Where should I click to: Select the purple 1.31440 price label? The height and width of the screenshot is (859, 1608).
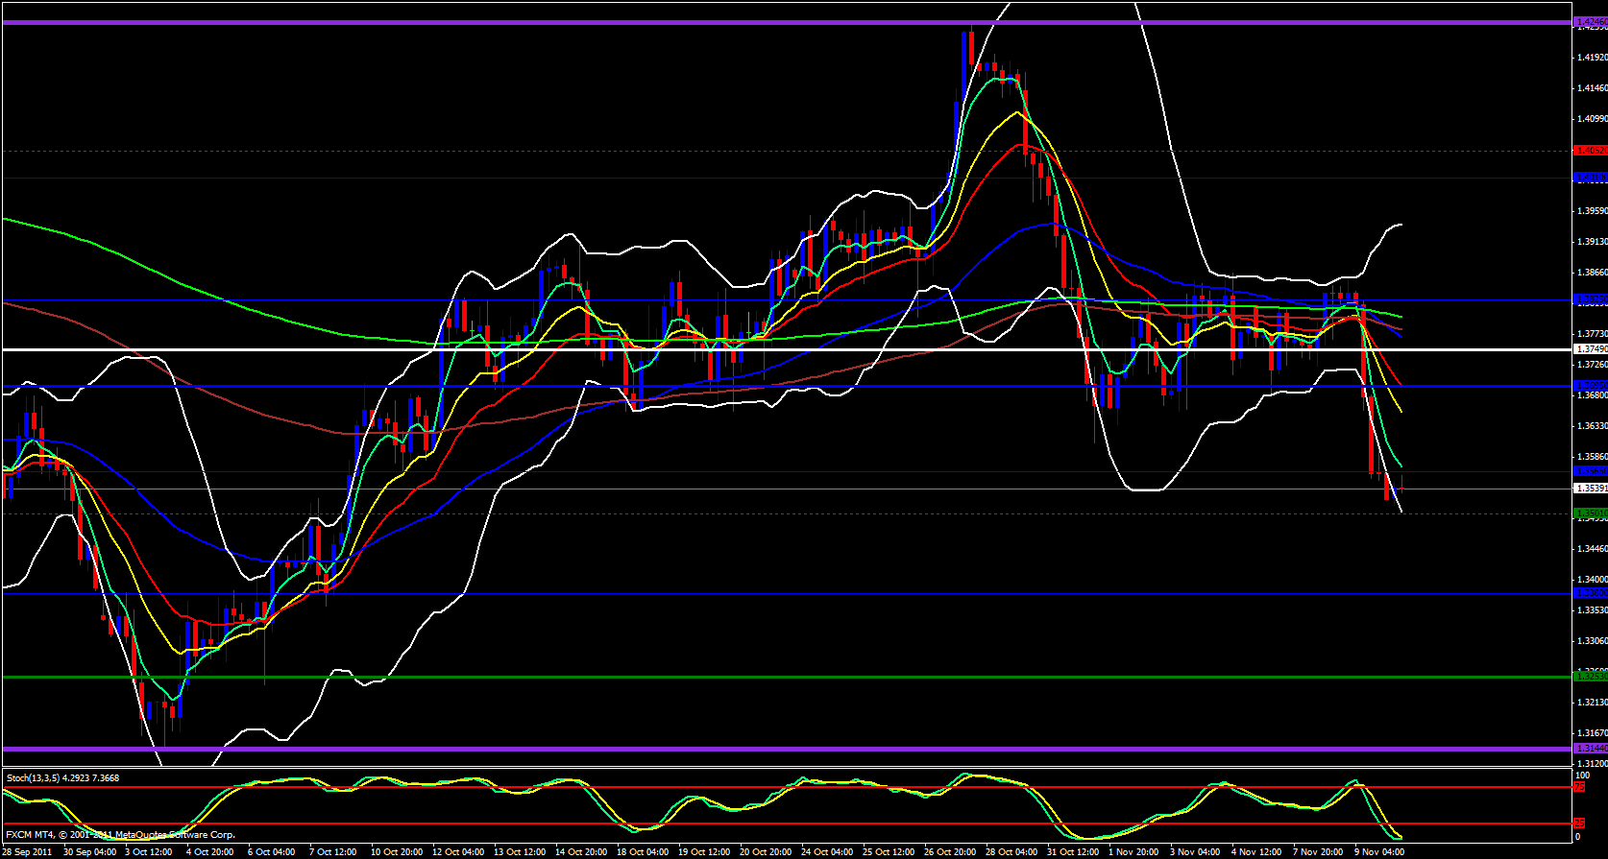(x=1590, y=748)
